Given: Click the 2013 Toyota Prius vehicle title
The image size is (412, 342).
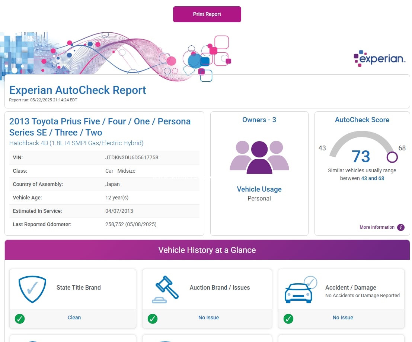Looking at the screenshot, I should (100, 127).
